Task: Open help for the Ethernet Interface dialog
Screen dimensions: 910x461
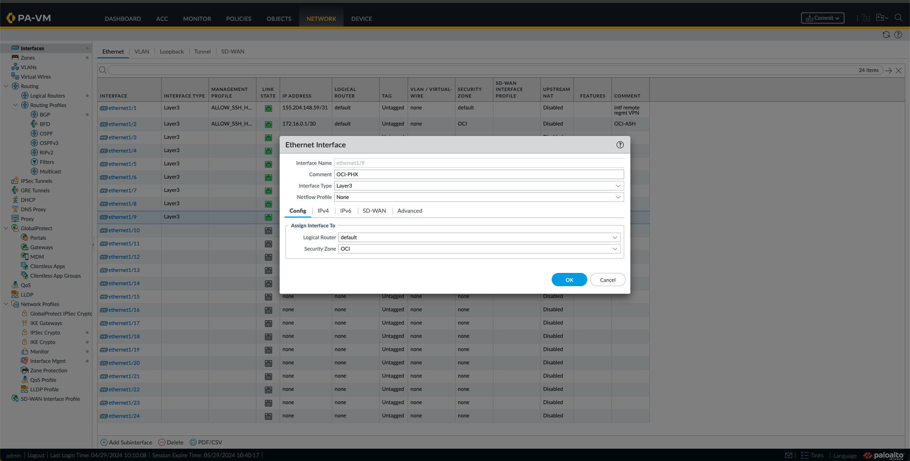Action: [x=620, y=145]
